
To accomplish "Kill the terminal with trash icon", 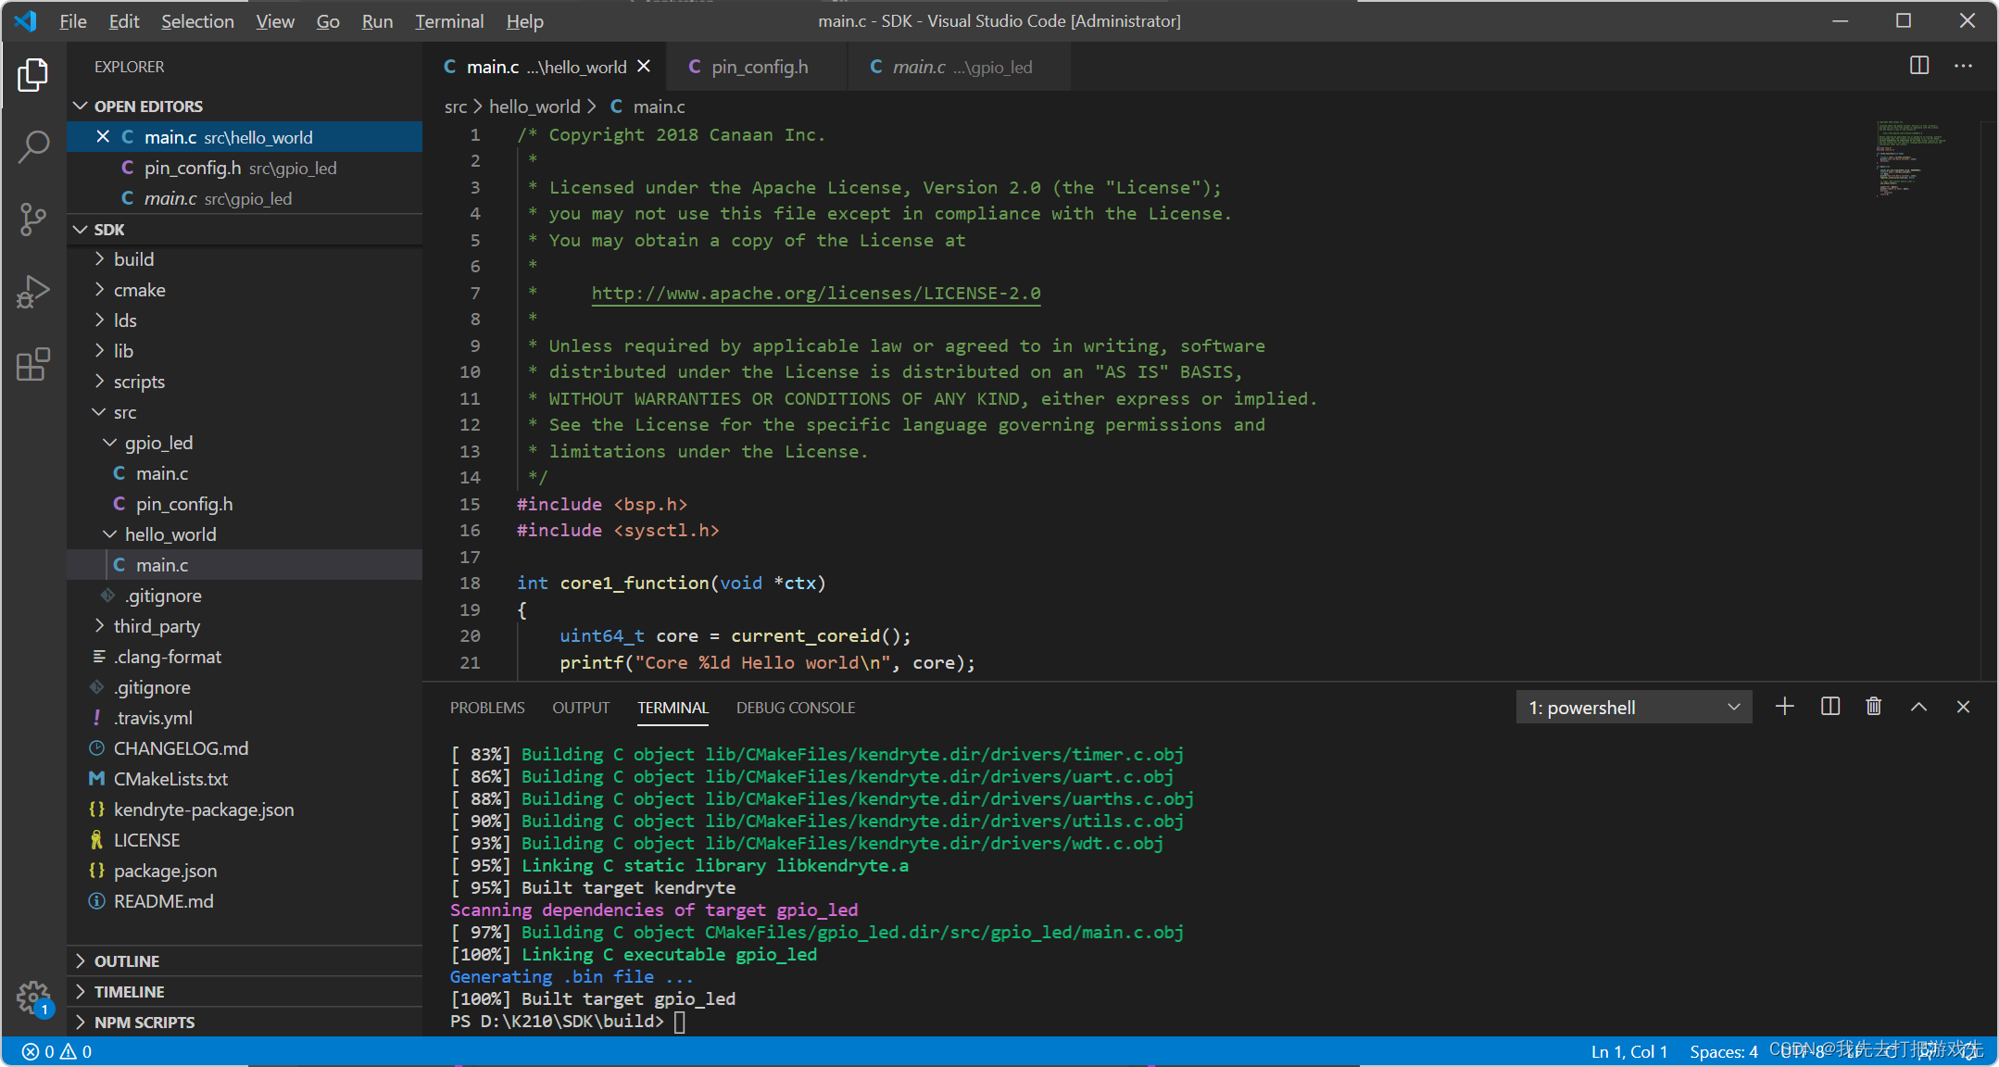I will [x=1874, y=707].
